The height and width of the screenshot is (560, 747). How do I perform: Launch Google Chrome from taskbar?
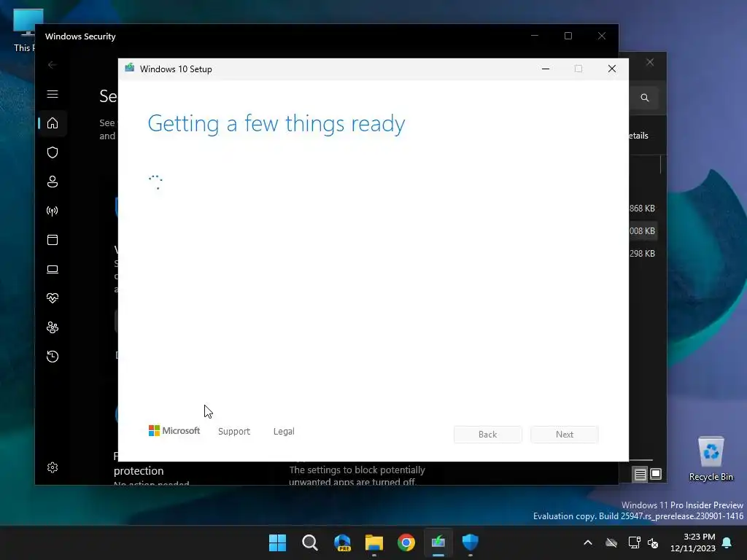click(406, 542)
